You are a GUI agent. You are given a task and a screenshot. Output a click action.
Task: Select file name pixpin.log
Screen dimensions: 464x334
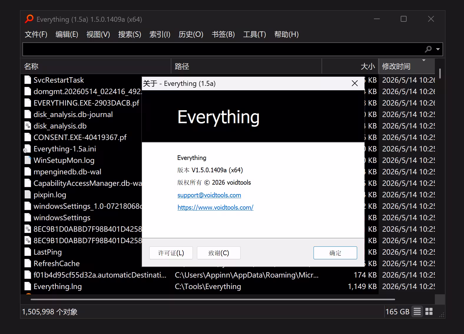coord(50,195)
